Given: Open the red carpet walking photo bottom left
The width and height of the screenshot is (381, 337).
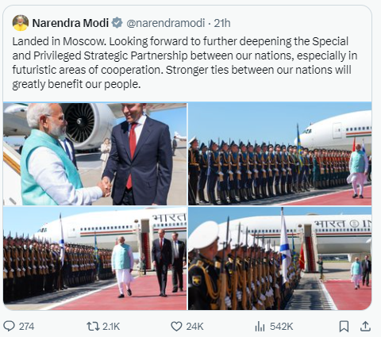Looking at the screenshot, I should [x=95, y=258].
